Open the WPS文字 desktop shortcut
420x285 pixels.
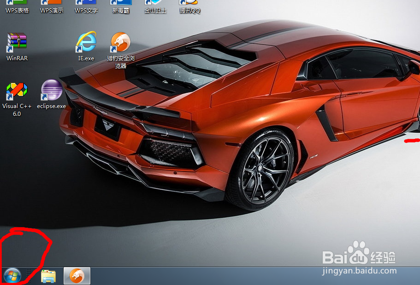tap(86, 7)
